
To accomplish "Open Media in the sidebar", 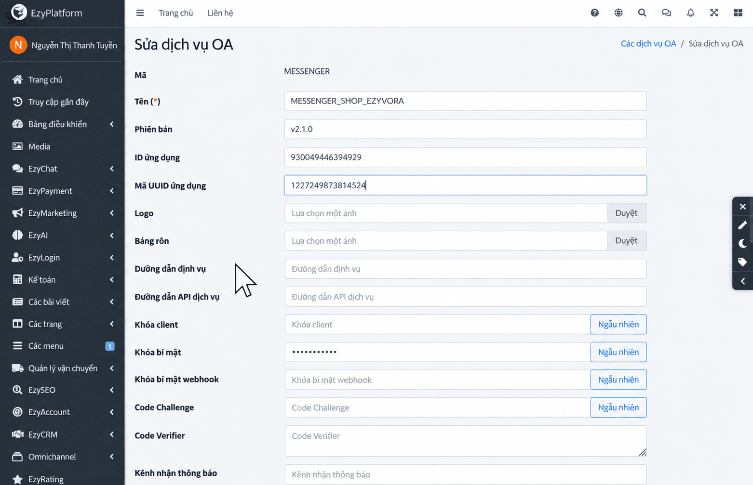I will pos(62,146).
